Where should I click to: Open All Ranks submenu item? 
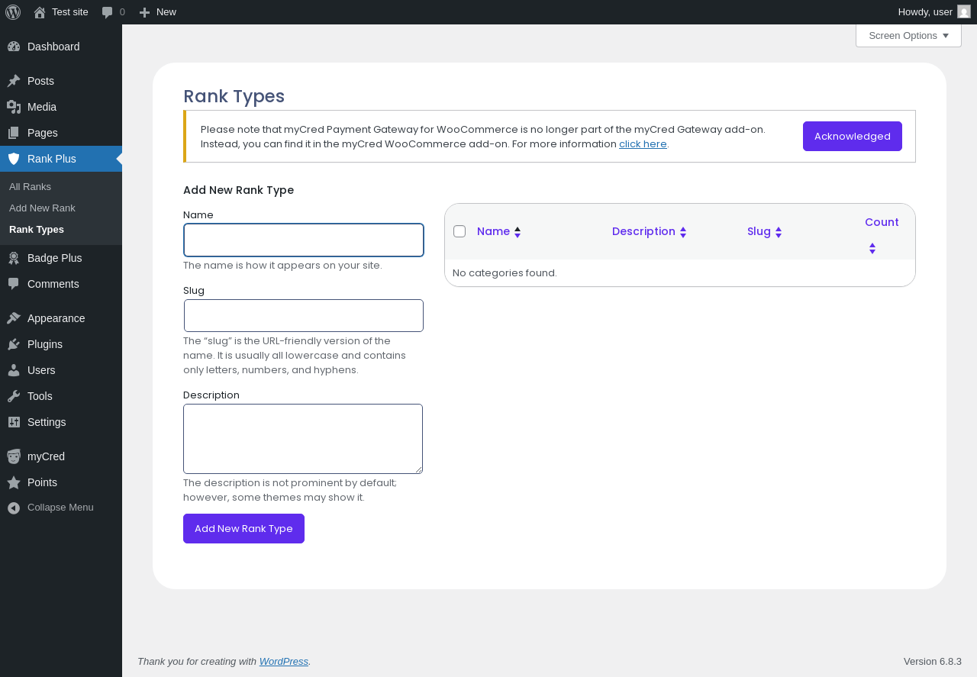(x=31, y=187)
